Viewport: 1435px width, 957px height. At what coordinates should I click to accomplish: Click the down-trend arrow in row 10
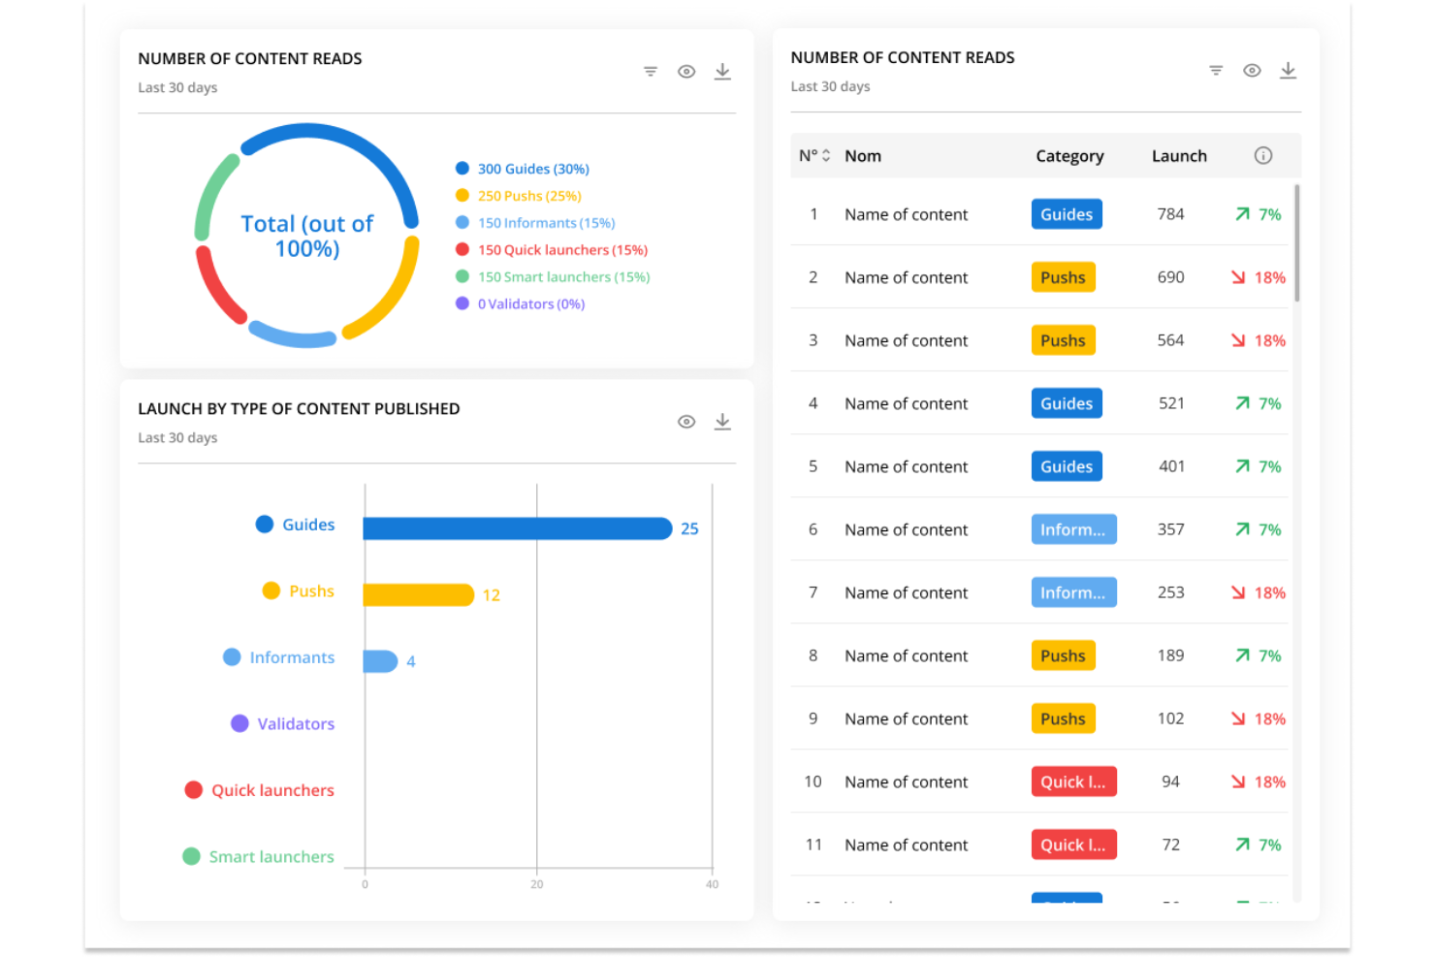click(x=1238, y=782)
